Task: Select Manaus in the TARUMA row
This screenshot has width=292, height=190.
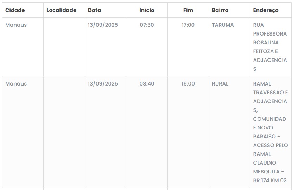Action: tap(16, 25)
